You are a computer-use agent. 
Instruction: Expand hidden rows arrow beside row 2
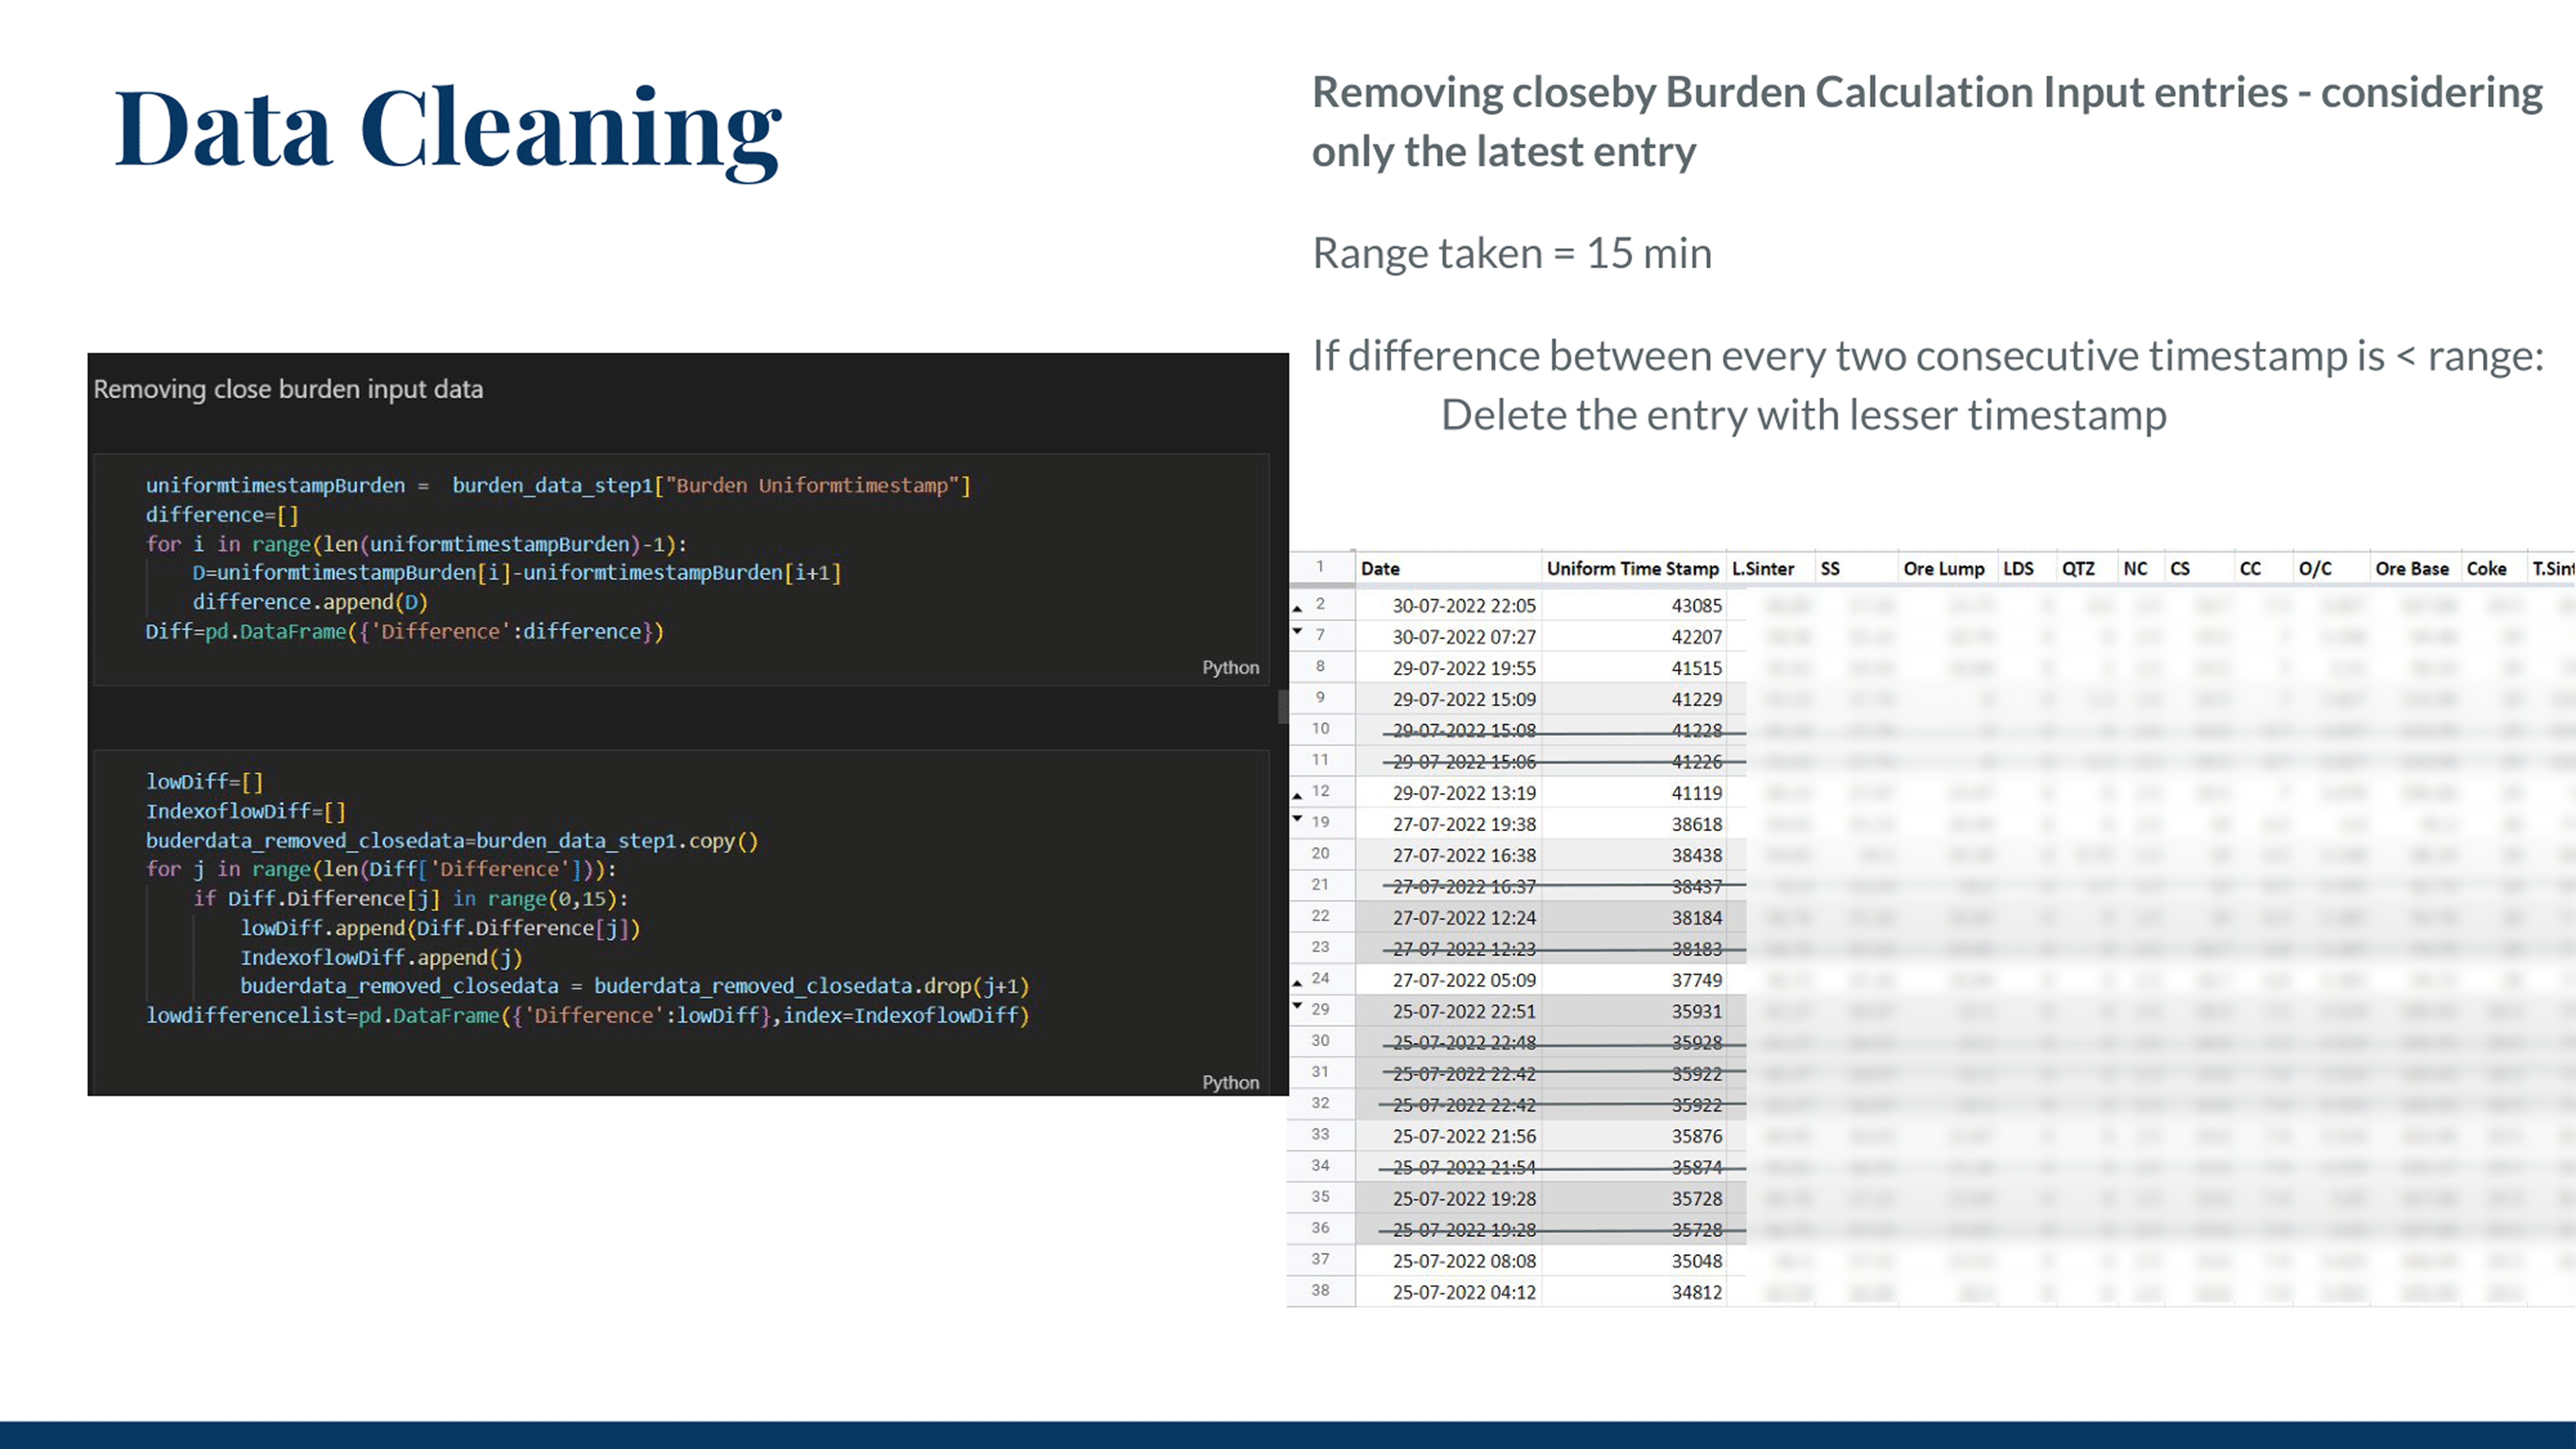coord(1297,608)
